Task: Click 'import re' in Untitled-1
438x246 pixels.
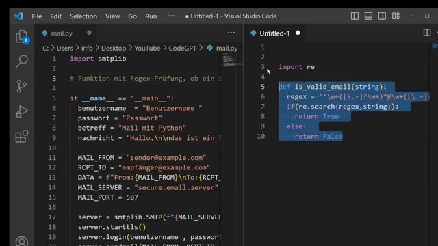Action: tap(296, 67)
